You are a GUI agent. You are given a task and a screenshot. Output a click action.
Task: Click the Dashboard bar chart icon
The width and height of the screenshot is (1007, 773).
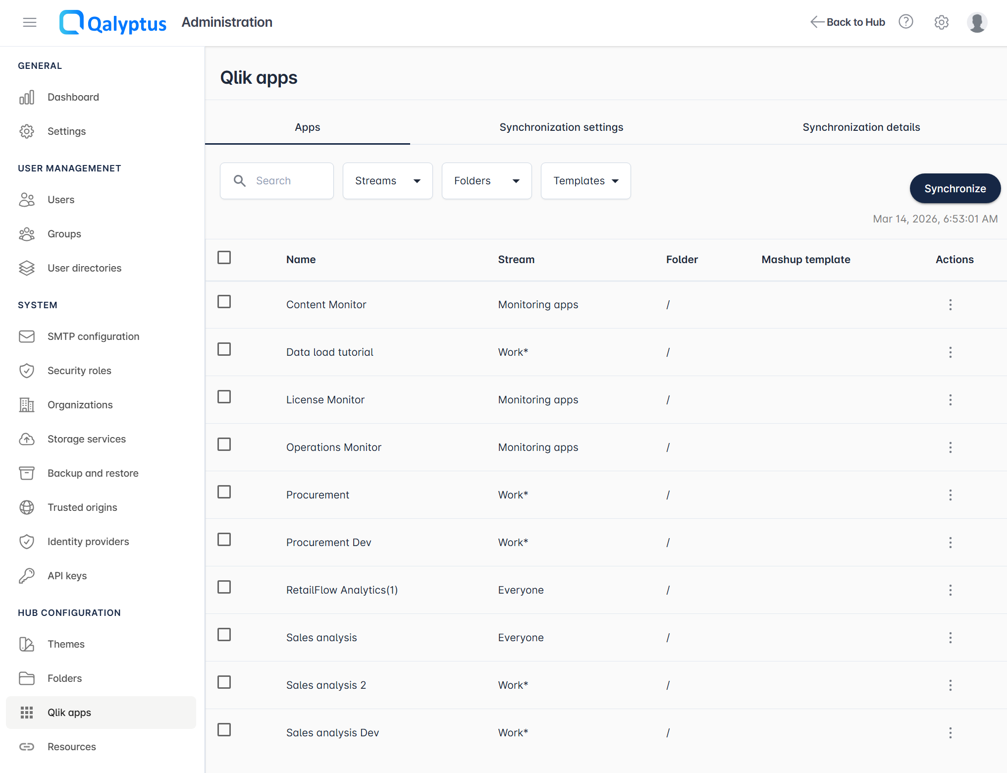(27, 97)
